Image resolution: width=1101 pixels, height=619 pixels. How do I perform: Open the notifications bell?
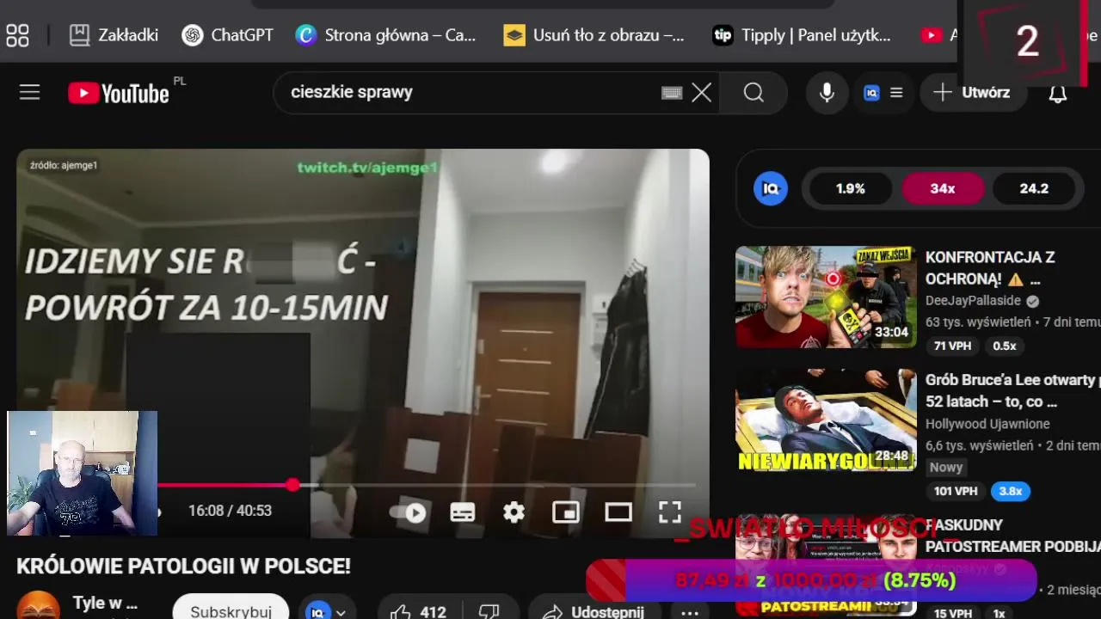click(1058, 93)
